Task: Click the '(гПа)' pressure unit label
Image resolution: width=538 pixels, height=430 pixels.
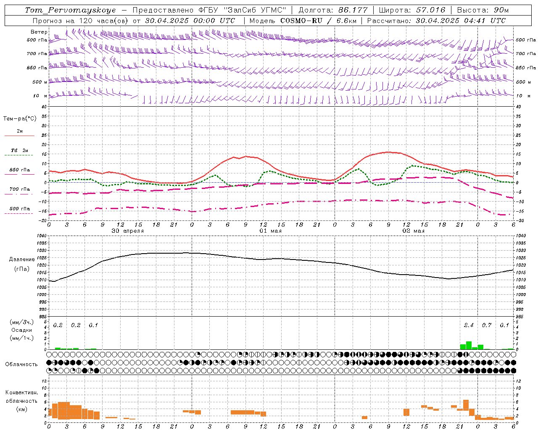Action: coord(22,269)
